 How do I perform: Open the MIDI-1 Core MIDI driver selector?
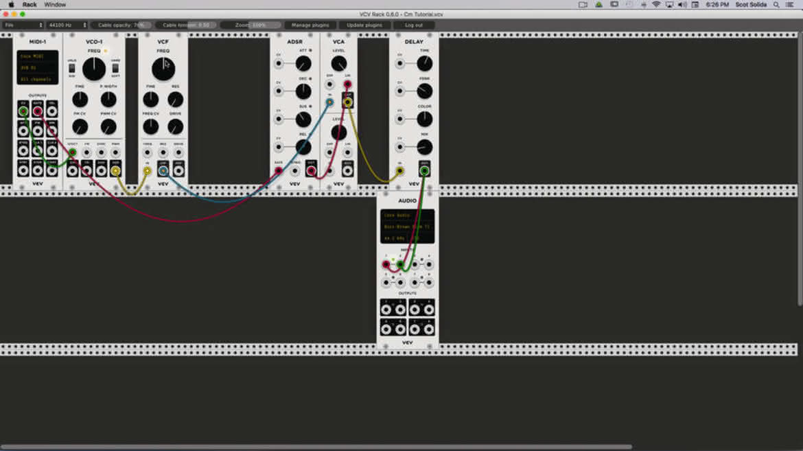38,56
